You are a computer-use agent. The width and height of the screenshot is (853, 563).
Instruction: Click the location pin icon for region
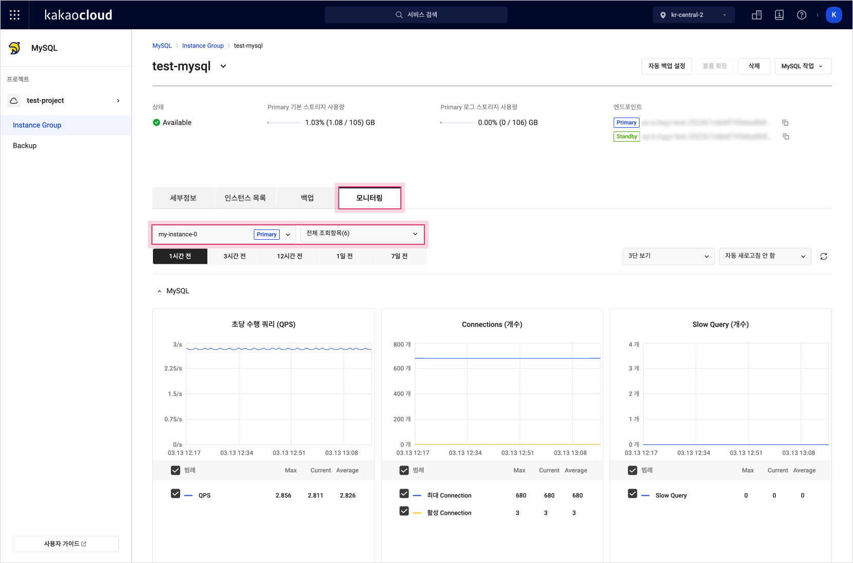pos(663,15)
